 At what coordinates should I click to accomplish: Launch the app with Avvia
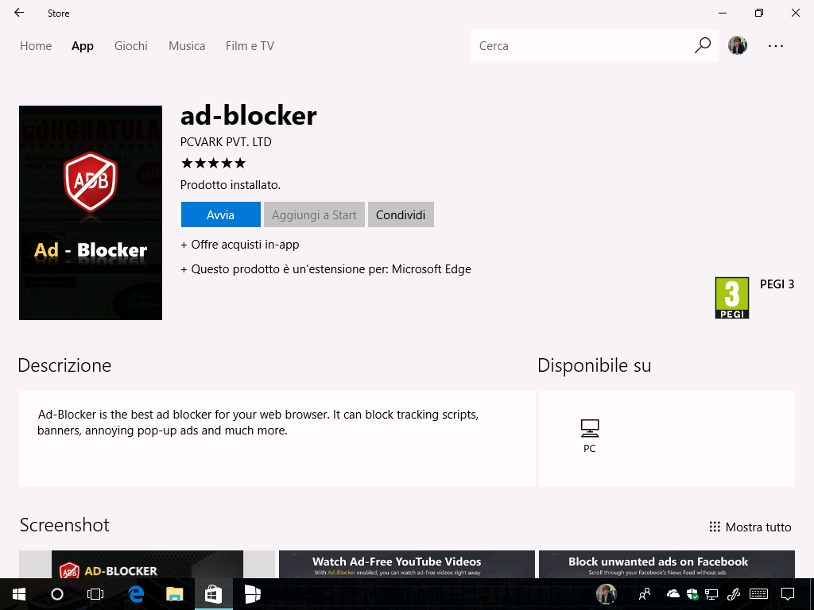pos(221,214)
